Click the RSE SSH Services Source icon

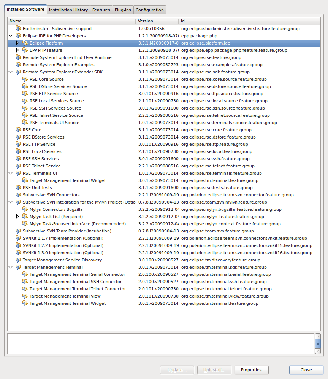click(25, 108)
